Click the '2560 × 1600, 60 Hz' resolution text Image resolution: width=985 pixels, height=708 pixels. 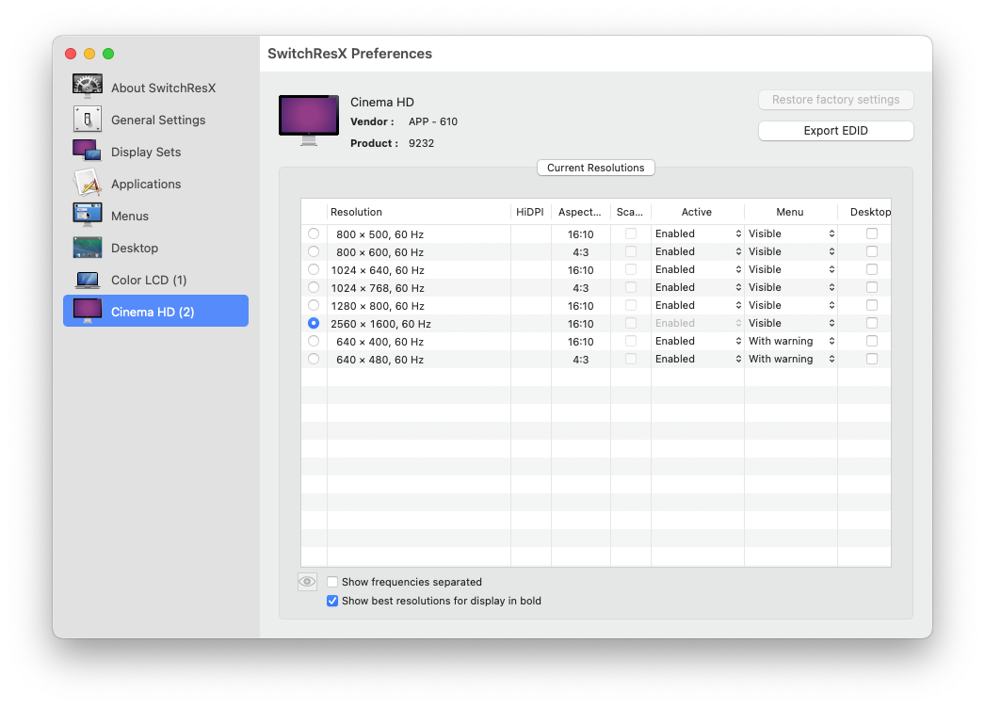coord(380,324)
